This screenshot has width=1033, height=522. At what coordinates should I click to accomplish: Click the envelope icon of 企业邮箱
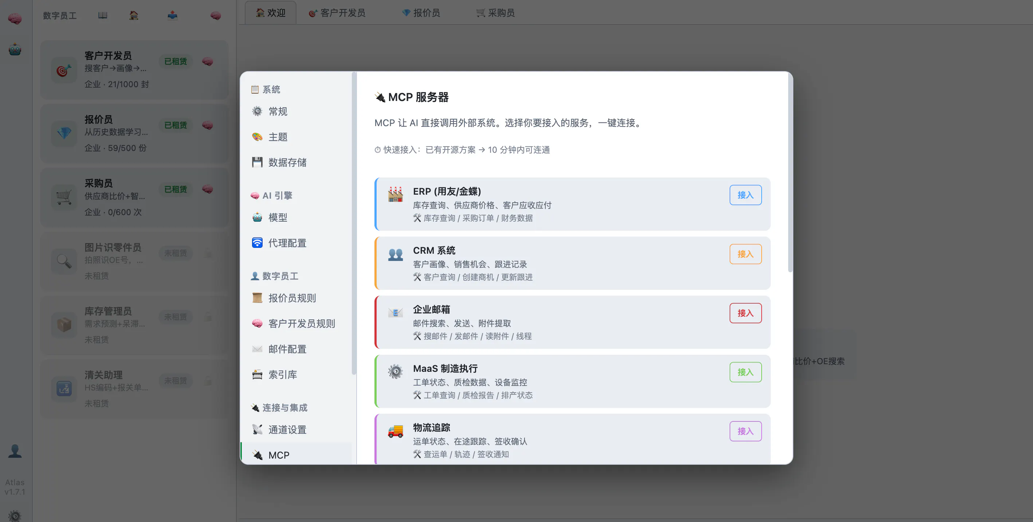396,313
